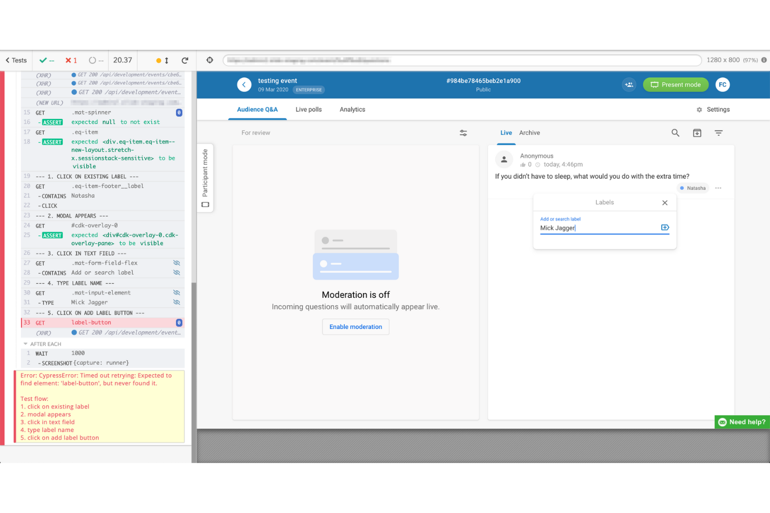Open the three-dot menu beside the Natasha label
The image size is (770, 513).
pos(718,188)
